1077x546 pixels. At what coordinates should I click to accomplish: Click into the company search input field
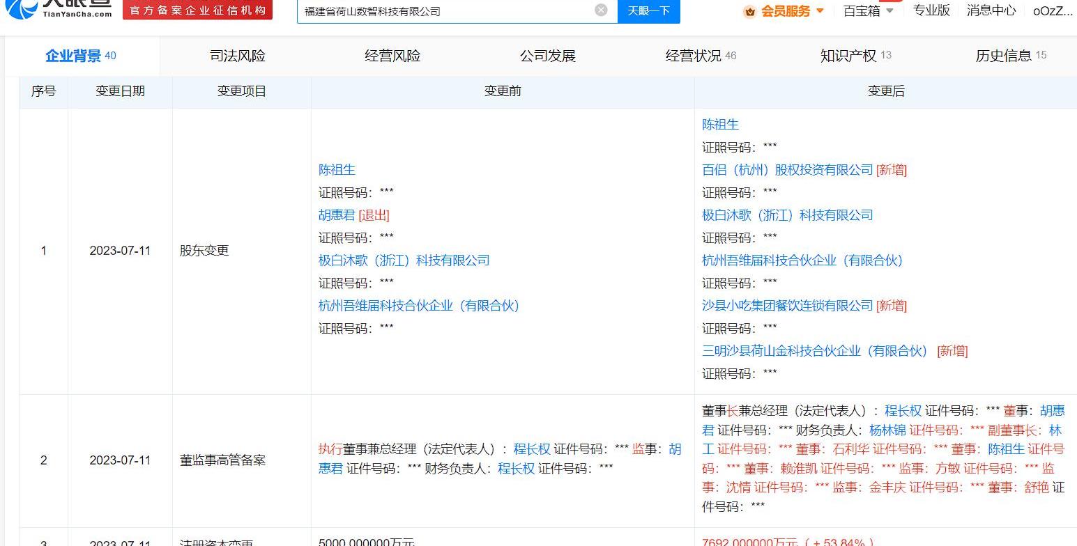click(446, 11)
